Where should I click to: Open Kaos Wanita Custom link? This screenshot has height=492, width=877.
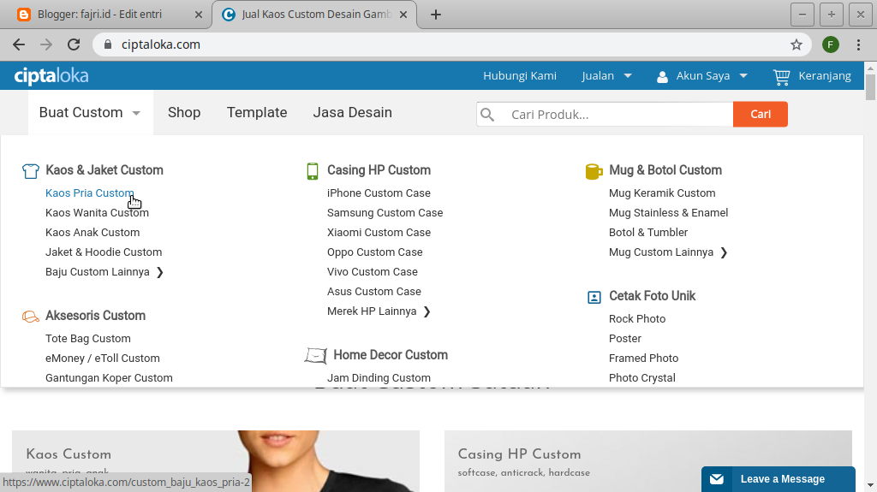click(x=97, y=212)
